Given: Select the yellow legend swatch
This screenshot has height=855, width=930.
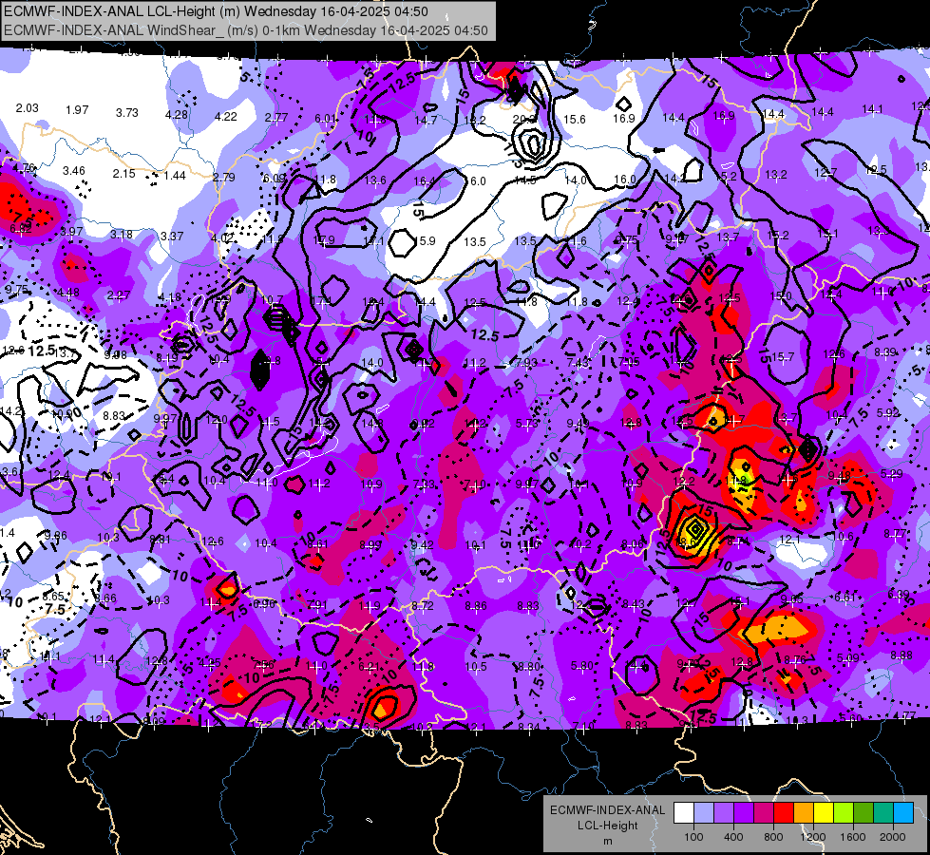Looking at the screenshot, I should [x=824, y=813].
